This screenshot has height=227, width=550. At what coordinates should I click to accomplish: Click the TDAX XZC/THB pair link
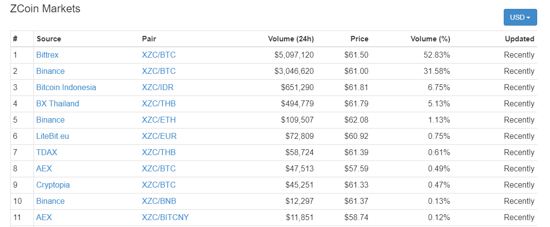coord(159,152)
